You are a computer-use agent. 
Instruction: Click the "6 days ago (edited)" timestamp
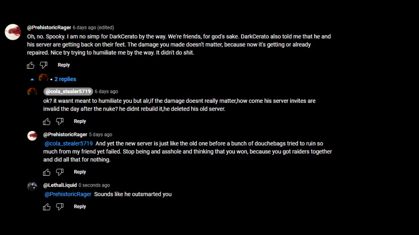tap(93, 28)
